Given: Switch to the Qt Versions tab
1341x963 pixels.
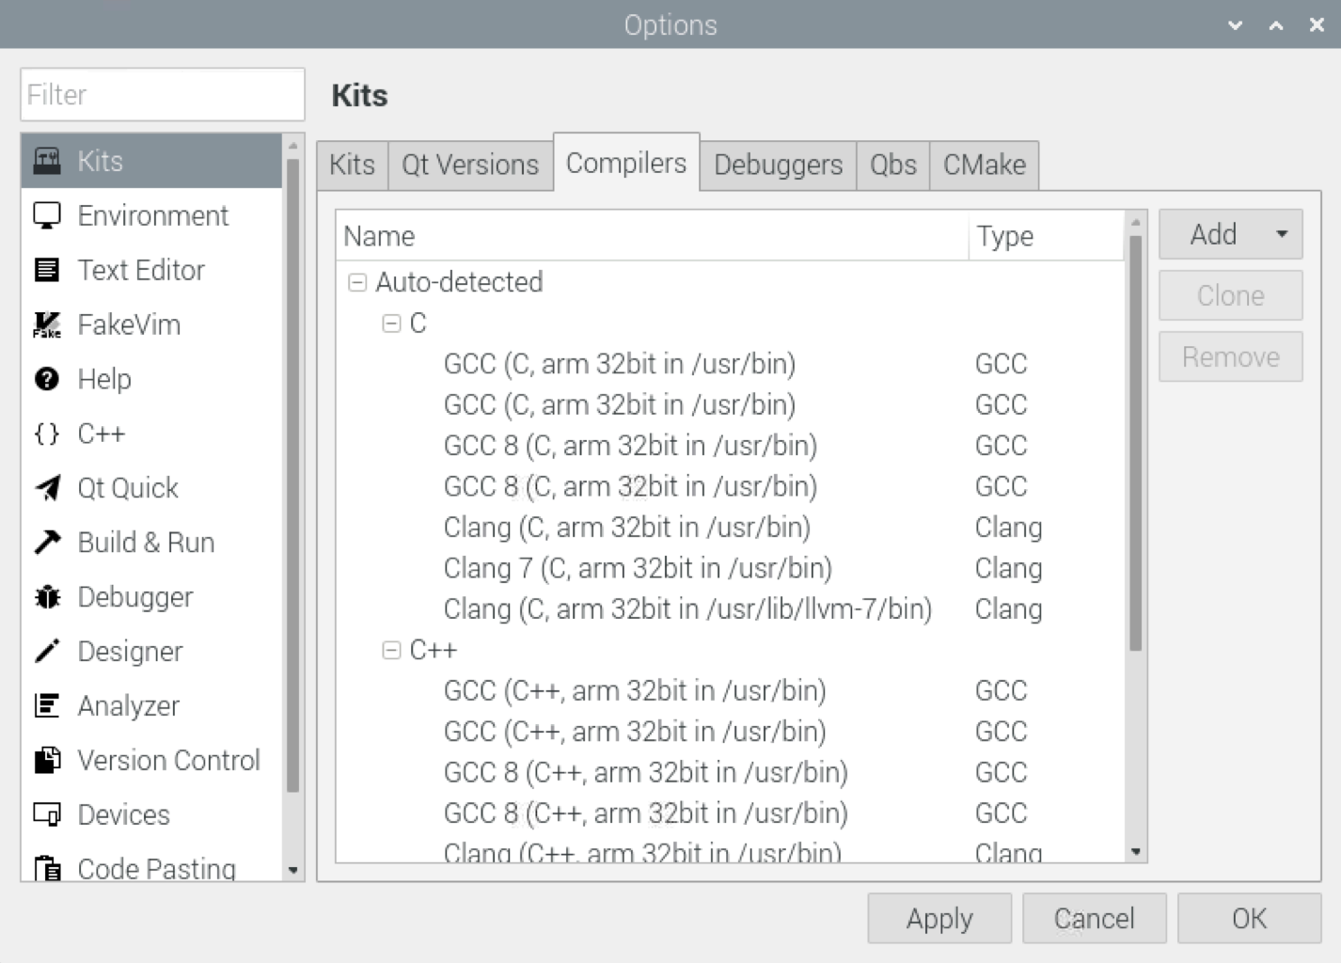Looking at the screenshot, I should click(469, 165).
